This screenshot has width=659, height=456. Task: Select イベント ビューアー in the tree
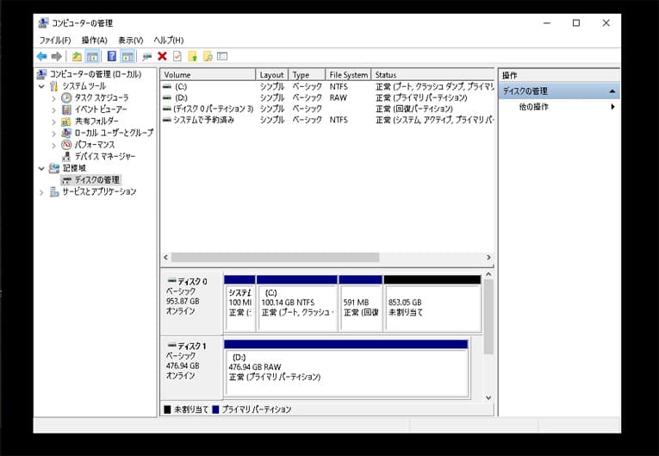point(100,109)
